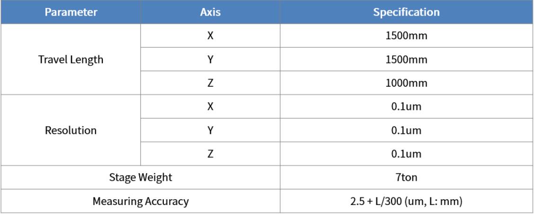Click the Travel Length X value 1500mm

pos(406,36)
